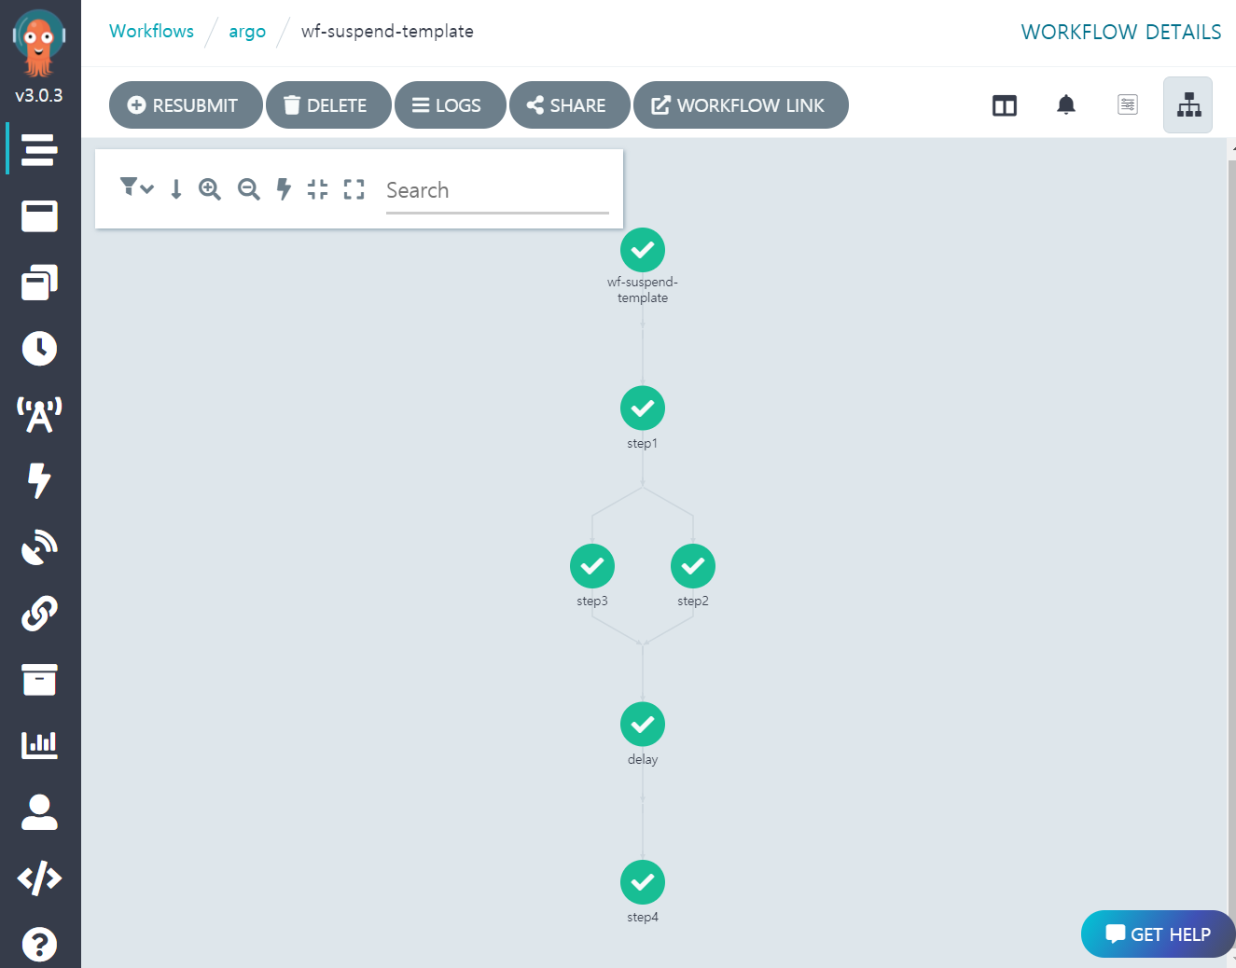Image resolution: width=1236 pixels, height=968 pixels.
Task: Toggle fast layout lightning icon
Action: click(284, 189)
